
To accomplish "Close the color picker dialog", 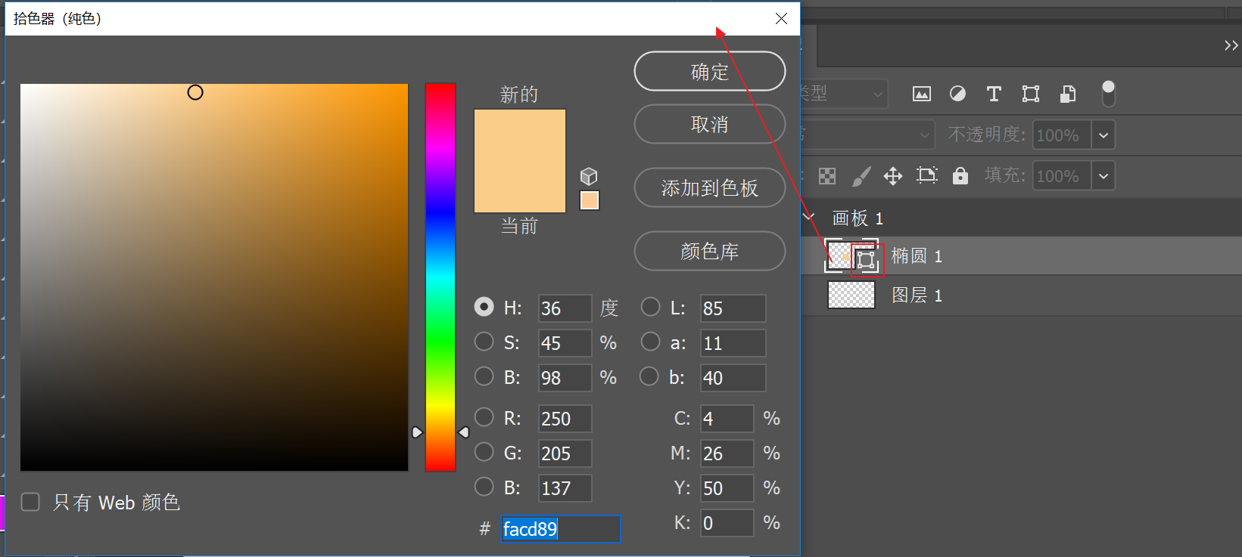I will [x=781, y=18].
